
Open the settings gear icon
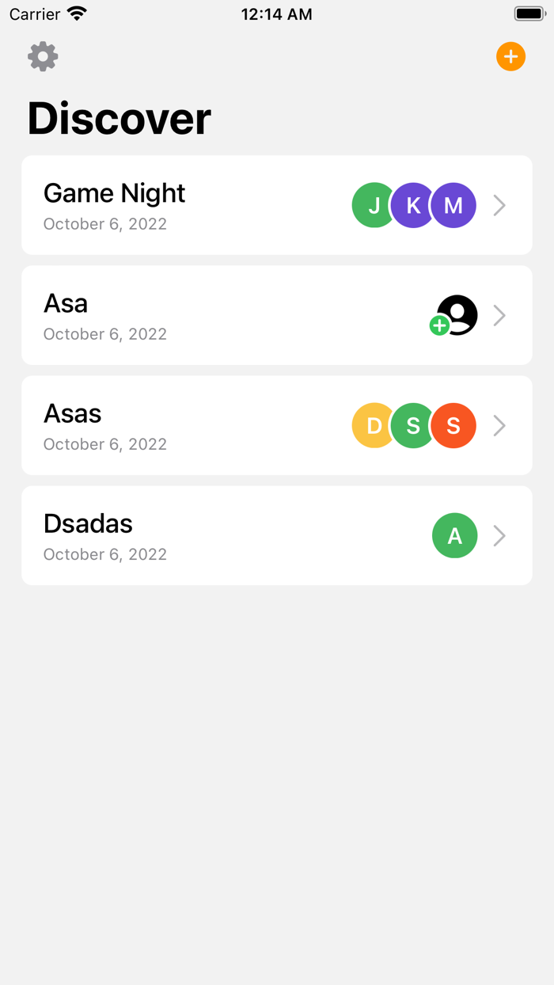point(42,56)
